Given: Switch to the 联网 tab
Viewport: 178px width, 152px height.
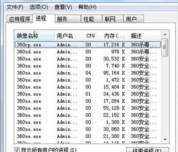Looking at the screenshot, I should [113, 19].
